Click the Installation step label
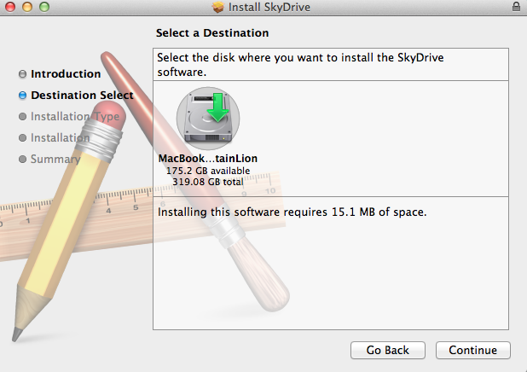 [61, 138]
